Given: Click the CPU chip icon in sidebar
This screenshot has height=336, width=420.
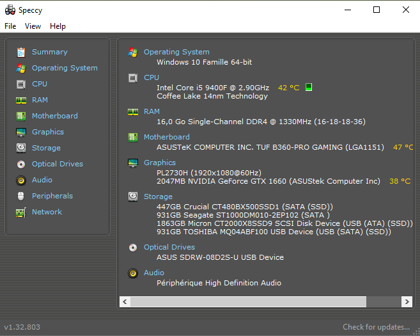Looking at the screenshot, I should 21,84.
